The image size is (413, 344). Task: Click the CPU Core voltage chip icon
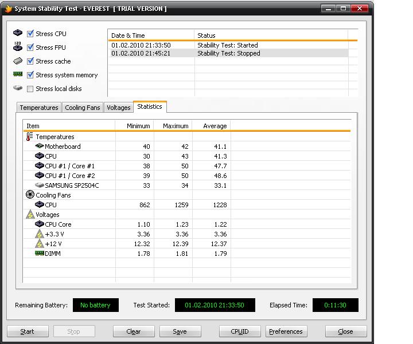click(x=40, y=224)
